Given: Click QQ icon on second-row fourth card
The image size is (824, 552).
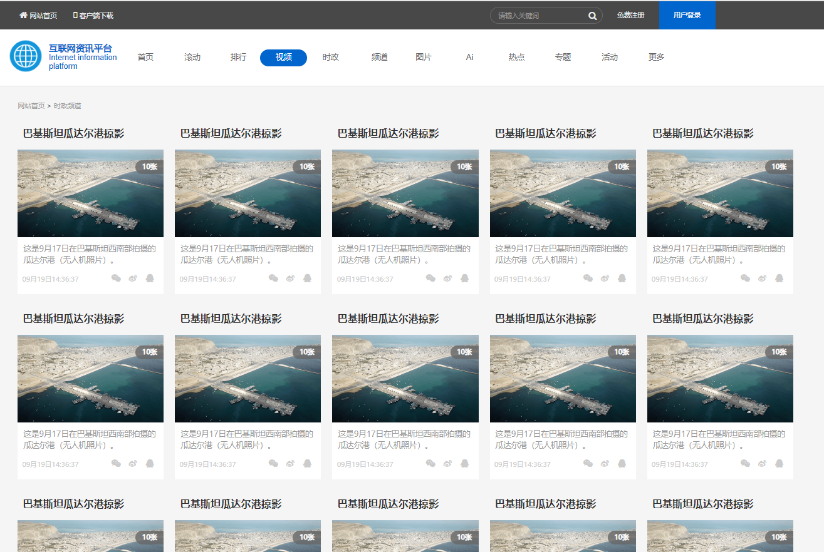Looking at the screenshot, I should [622, 464].
